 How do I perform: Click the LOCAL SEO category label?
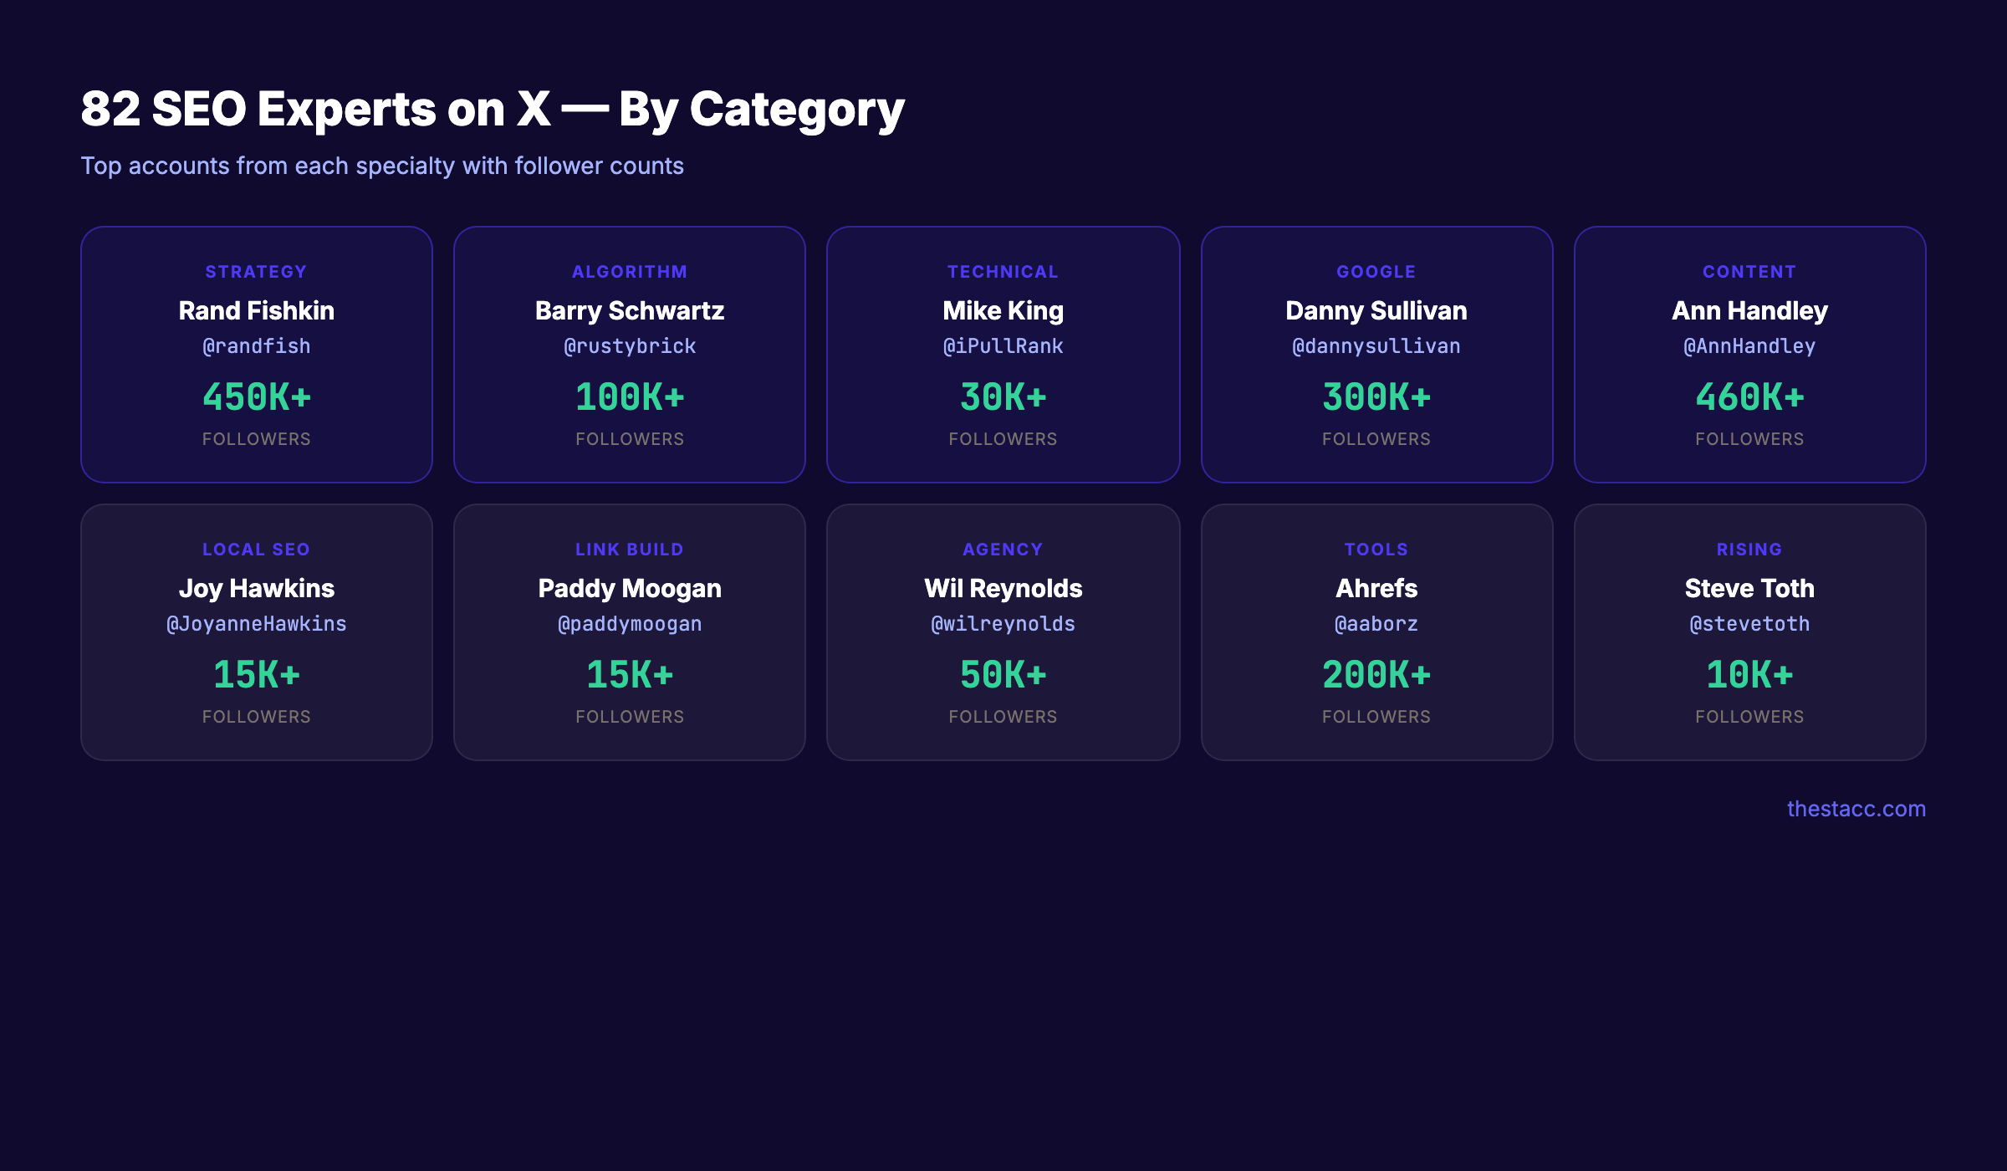tap(257, 550)
